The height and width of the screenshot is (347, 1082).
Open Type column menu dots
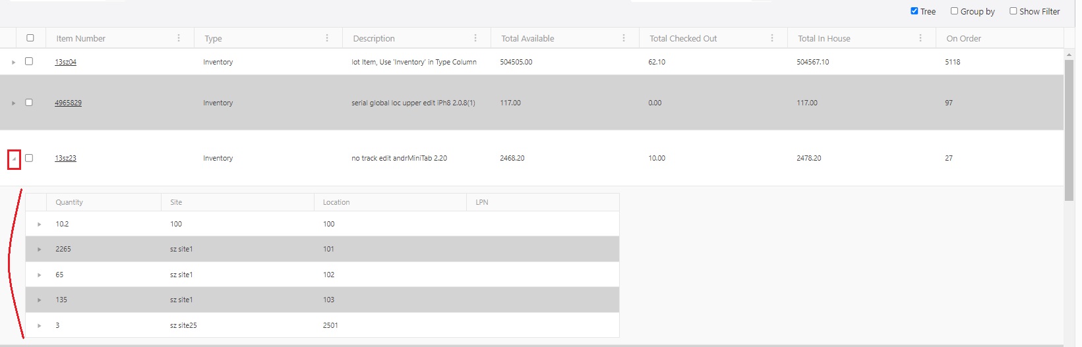[x=327, y=38]
